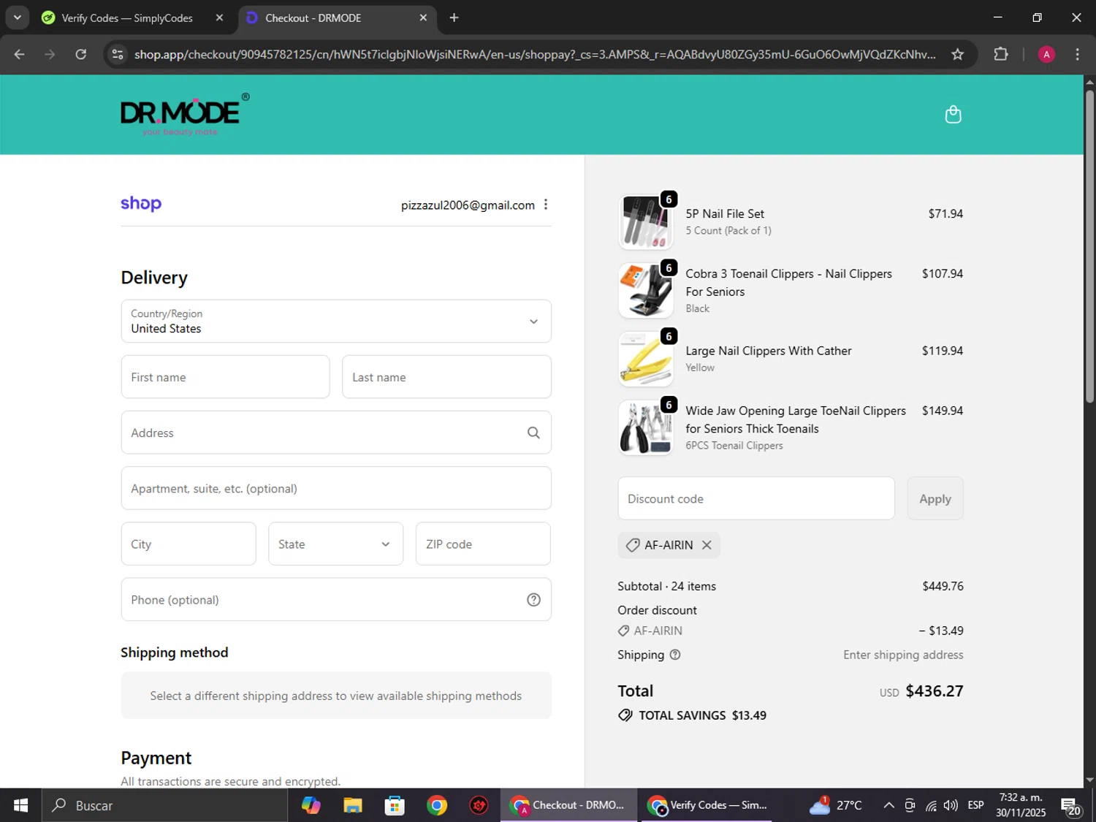Click the DR.MODE store logo
This screenshot has width=1096, height=822.
185,114
